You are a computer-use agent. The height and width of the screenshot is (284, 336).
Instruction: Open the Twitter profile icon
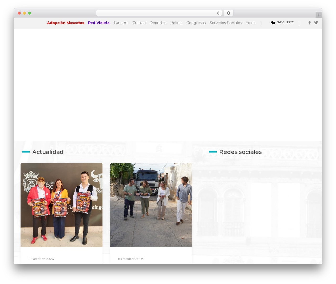(x=316, y=23)
